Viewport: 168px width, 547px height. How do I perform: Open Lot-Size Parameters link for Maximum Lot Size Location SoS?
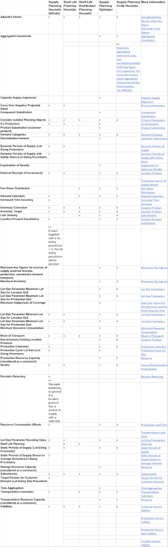[x=153, y=289]
